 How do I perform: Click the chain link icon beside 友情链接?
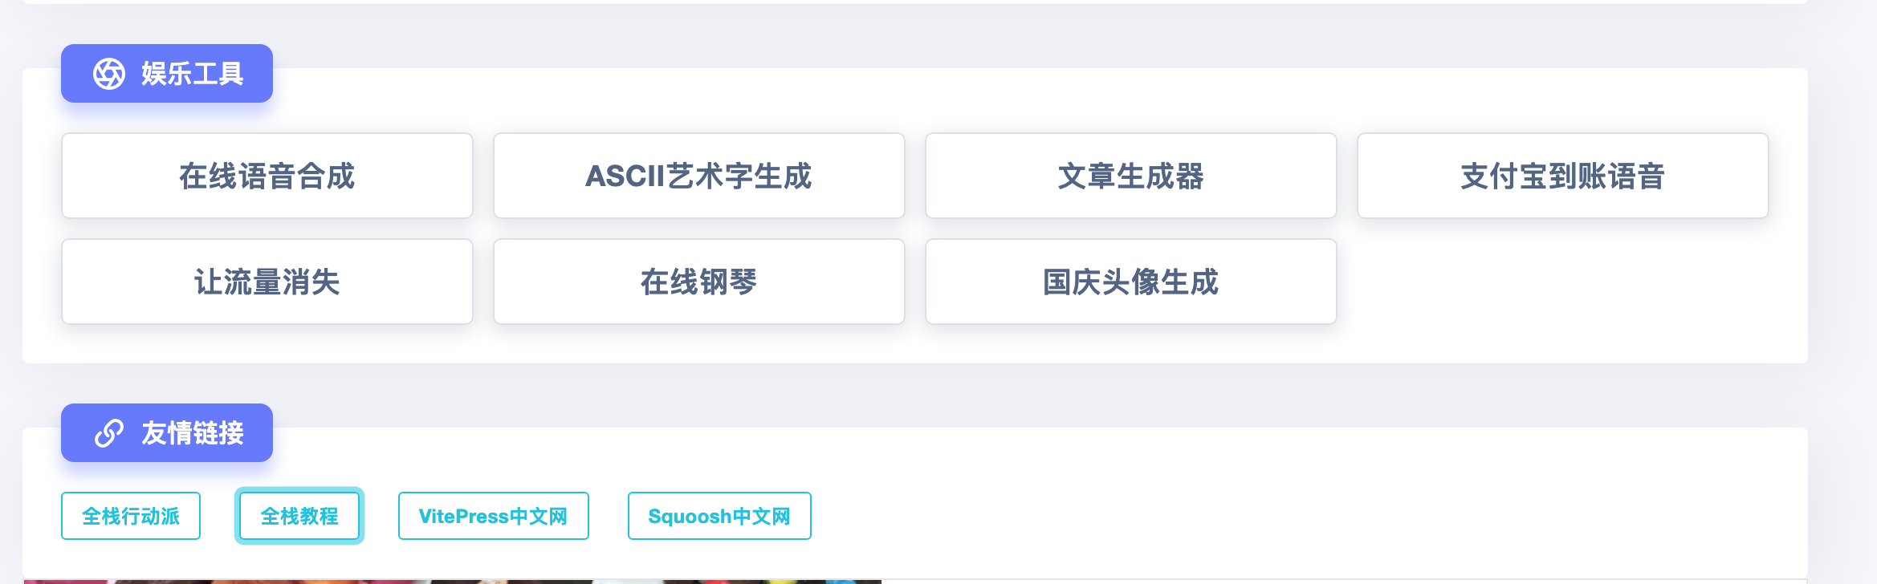pos(109,433)
